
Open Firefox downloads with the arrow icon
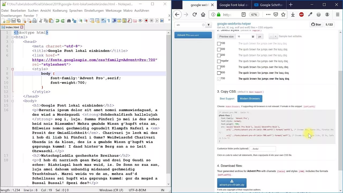tap(293, 15)
